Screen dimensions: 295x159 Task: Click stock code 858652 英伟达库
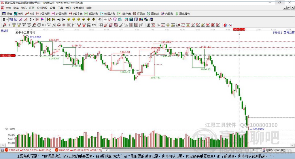283,33
